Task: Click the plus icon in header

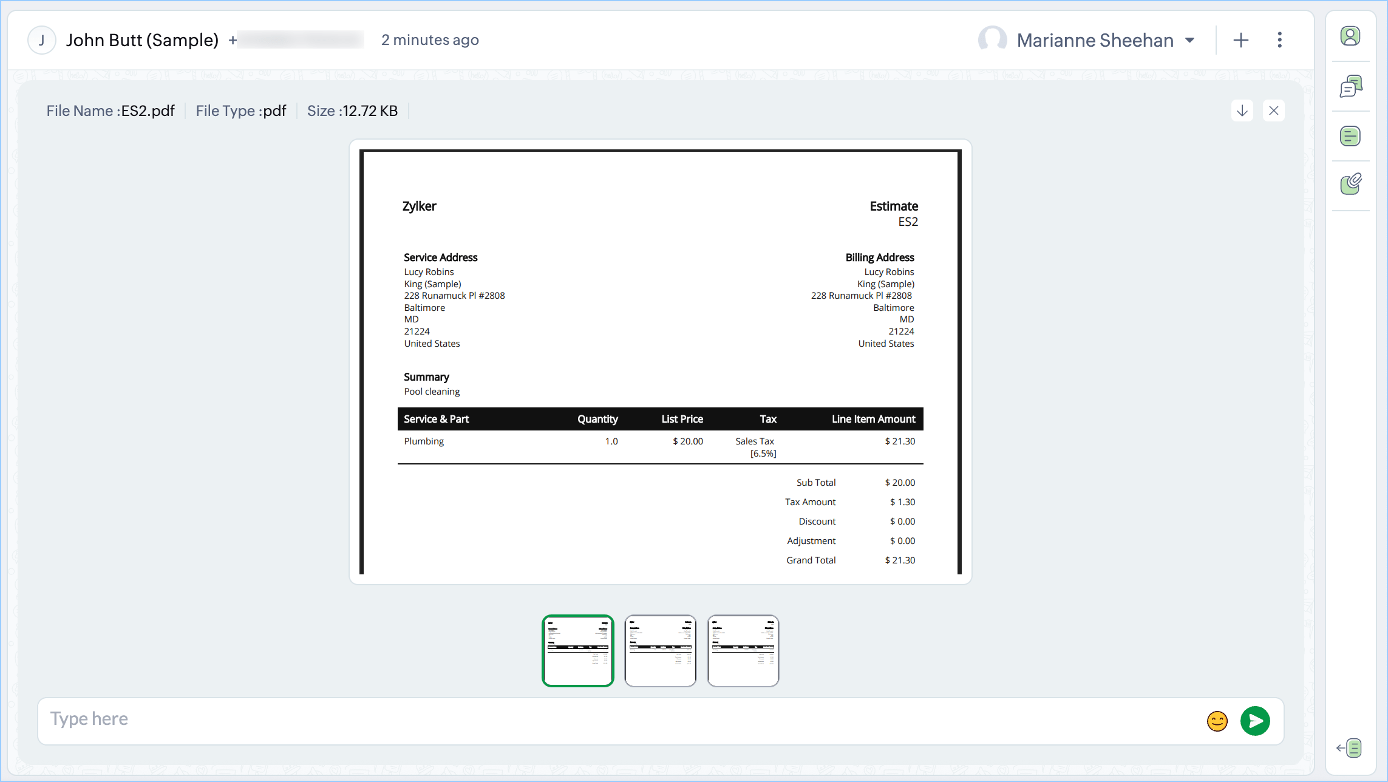Action: (1241, 40)
